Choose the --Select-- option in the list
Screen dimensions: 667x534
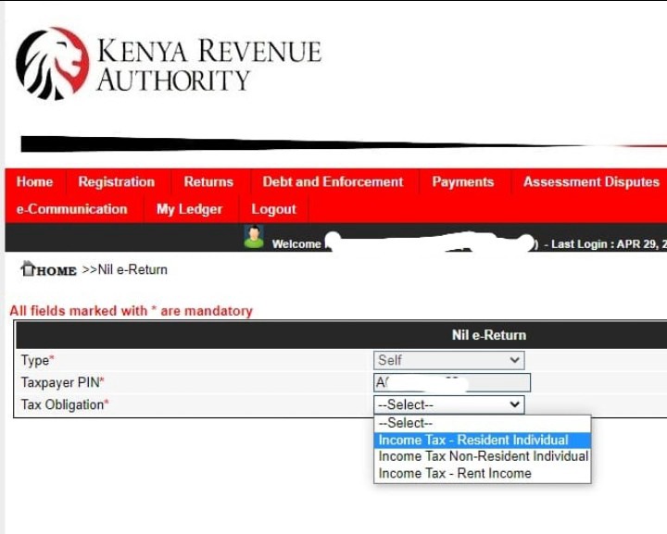pos(483,423)
